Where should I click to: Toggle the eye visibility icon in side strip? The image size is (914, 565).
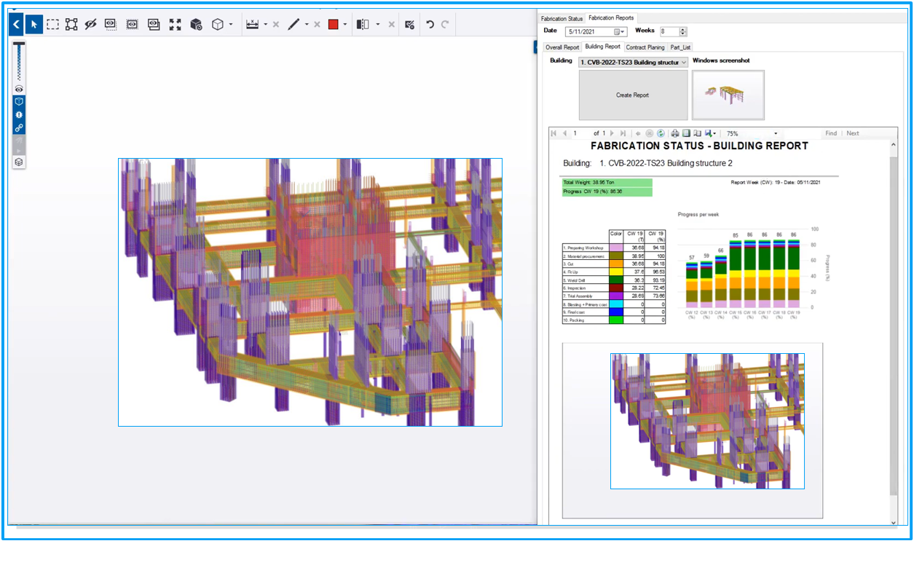[x=19, y=89]
